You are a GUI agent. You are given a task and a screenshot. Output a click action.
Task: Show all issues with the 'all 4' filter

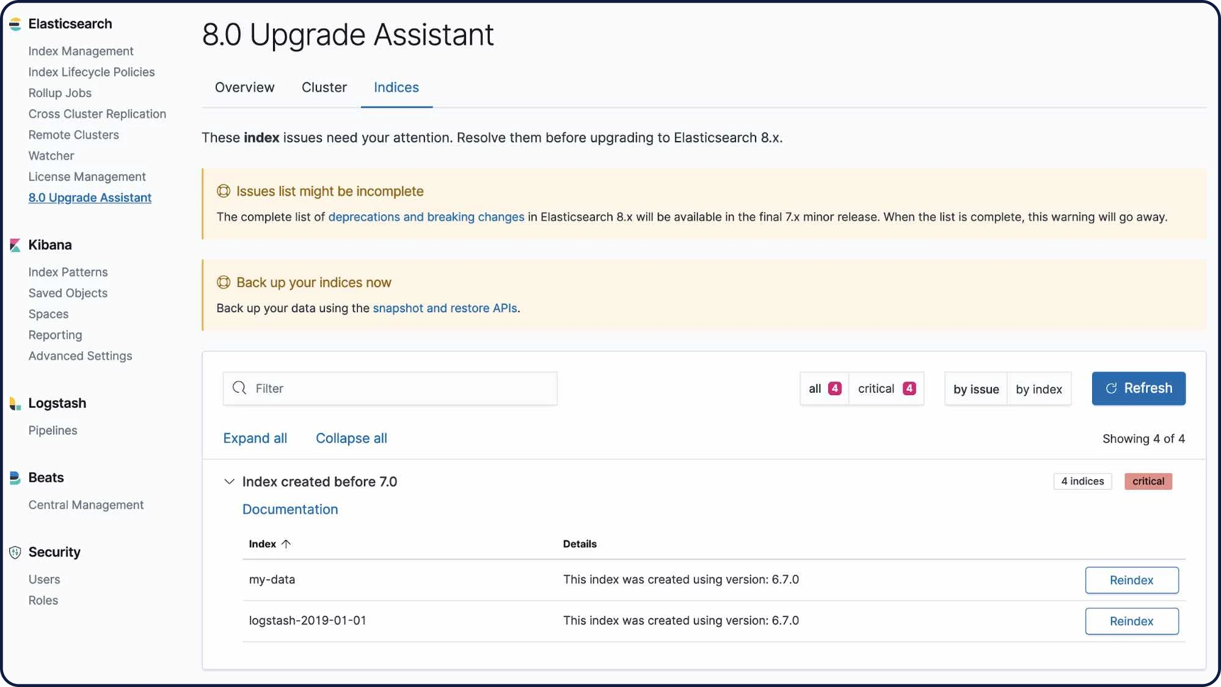(825, 388)
